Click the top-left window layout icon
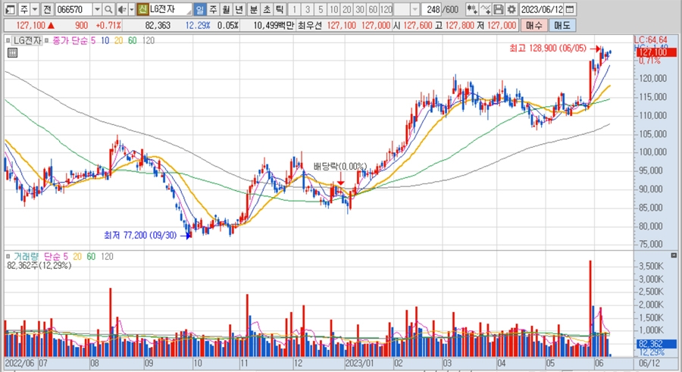This screenshot has height=372, width=682. 8,10
